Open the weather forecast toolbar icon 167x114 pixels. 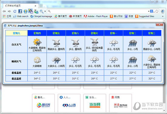[x=31, y=11]
